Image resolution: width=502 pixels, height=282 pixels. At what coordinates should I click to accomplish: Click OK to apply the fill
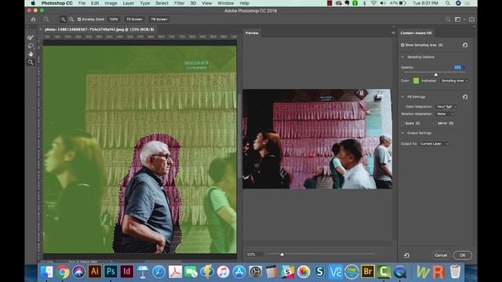pyautogui.click(x=462, y=255)
